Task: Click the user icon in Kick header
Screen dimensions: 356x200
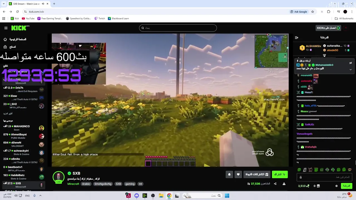Action: coord(345,28)
